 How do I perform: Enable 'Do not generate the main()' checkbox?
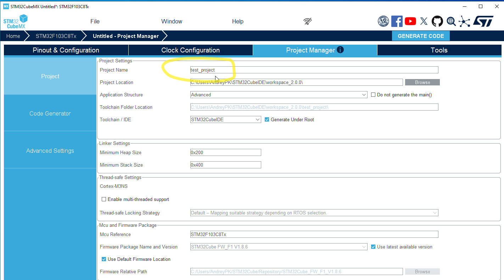(x=373, y=95)
